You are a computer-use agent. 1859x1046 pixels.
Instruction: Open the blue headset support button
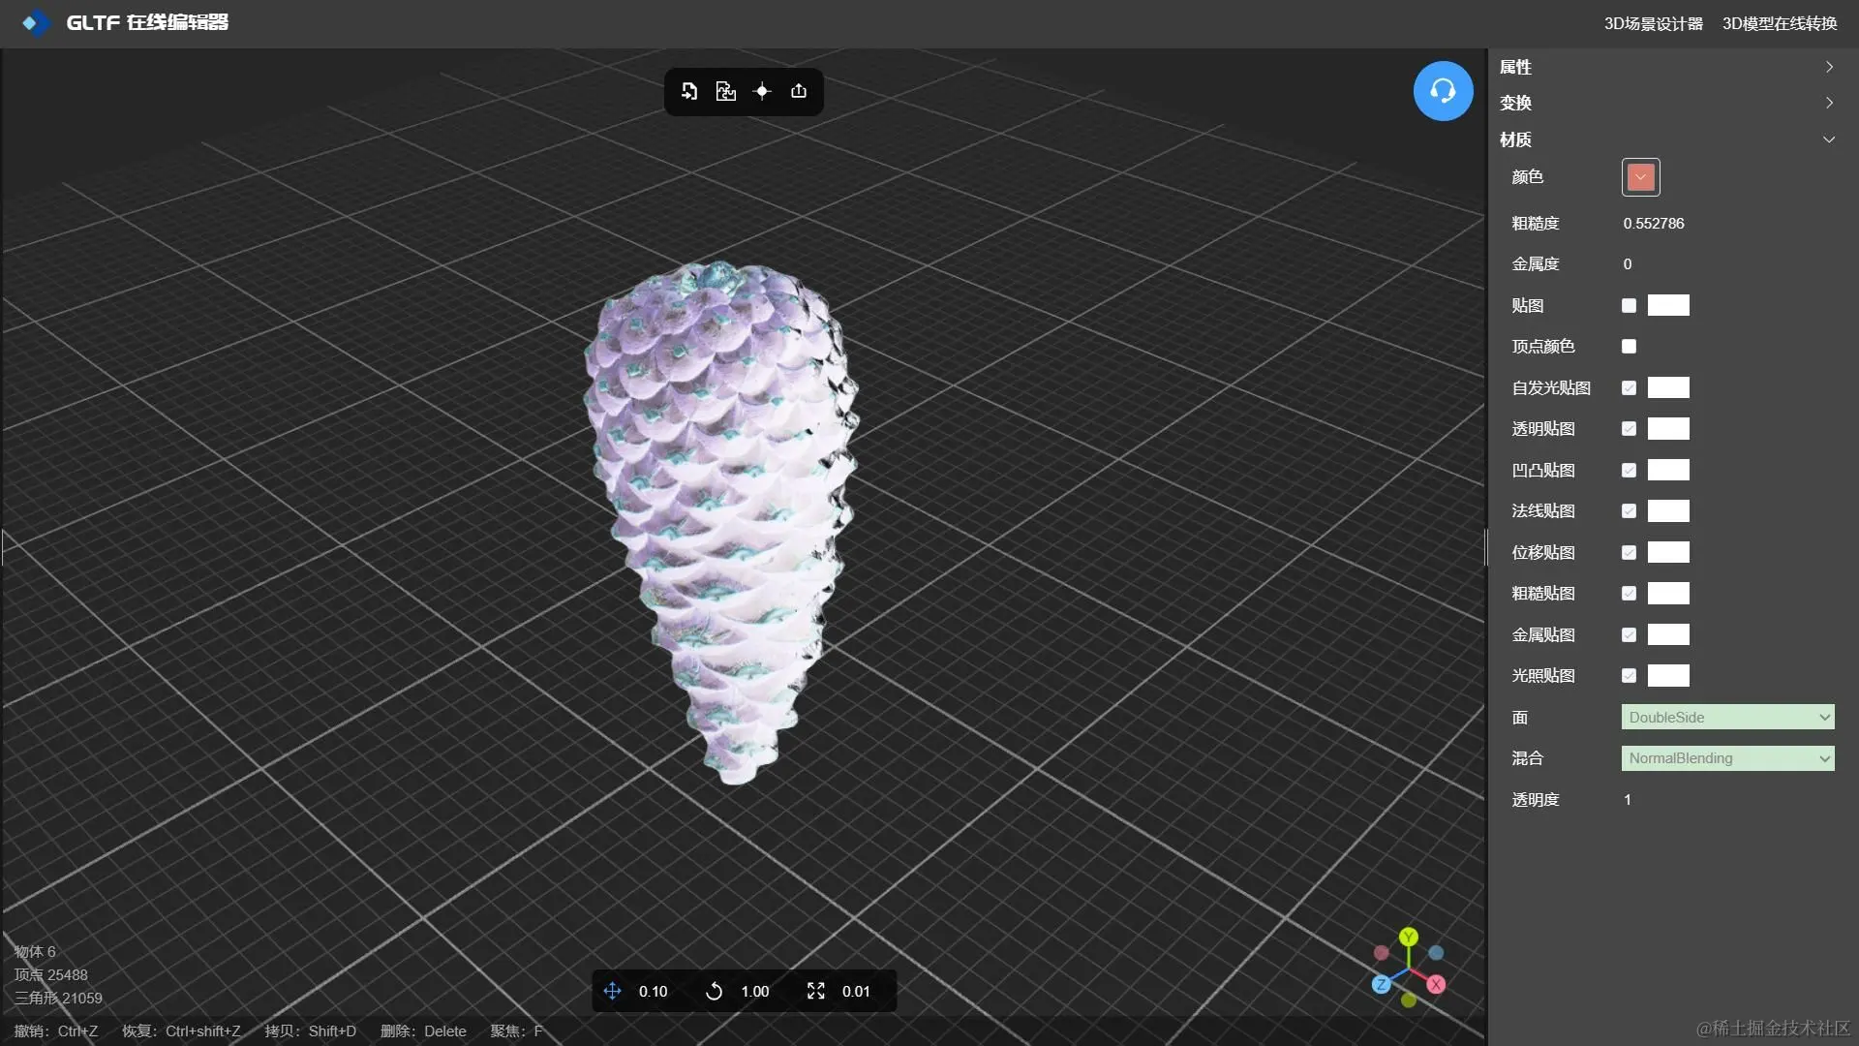tap(1443, 91)
